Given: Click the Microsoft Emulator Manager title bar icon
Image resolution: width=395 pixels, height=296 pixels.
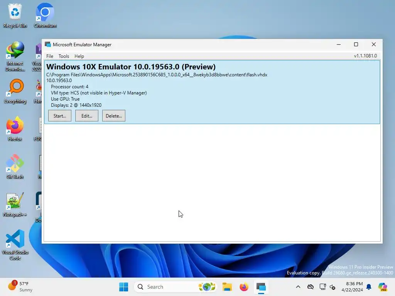Looking at the screenshot, I should (x=48, y=45).
